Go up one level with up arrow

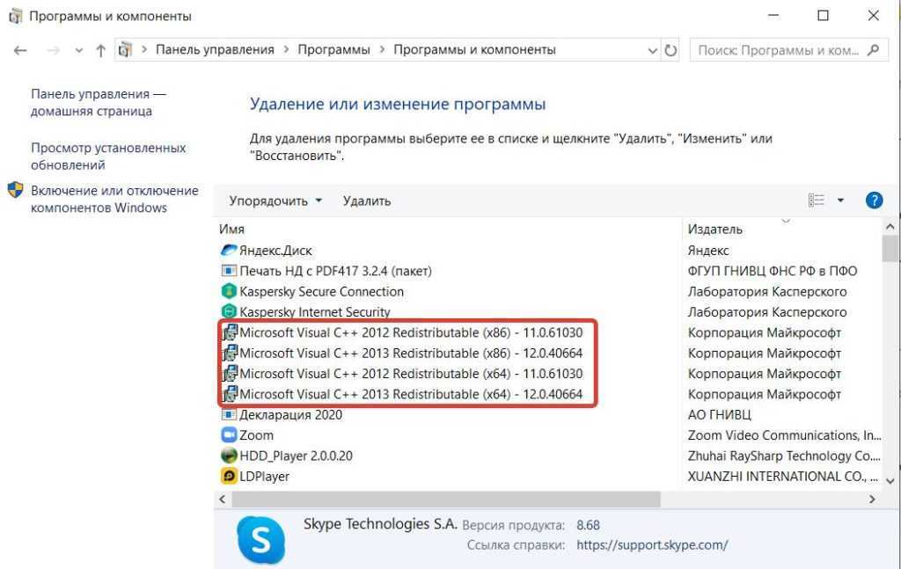click(100, 50)
